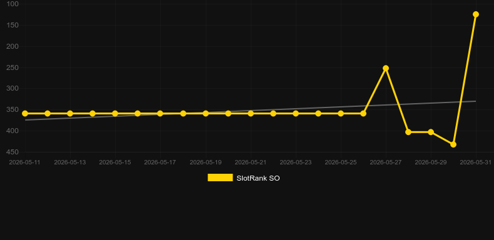Viewport: 494px width, 240px height.
Task: Click the 2026-05-29 x-axis label
Action: tap(431, 162)
